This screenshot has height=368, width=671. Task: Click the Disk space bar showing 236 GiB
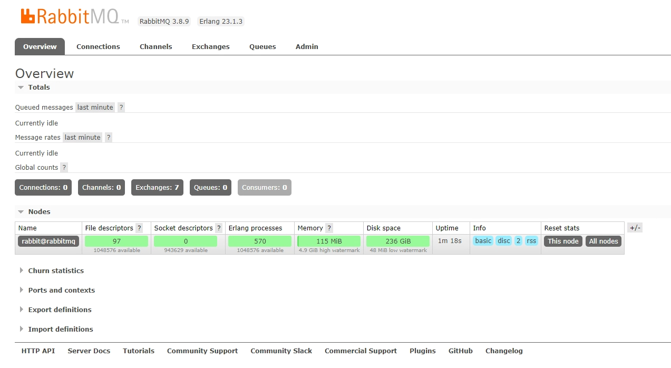(x=398, y=241)
